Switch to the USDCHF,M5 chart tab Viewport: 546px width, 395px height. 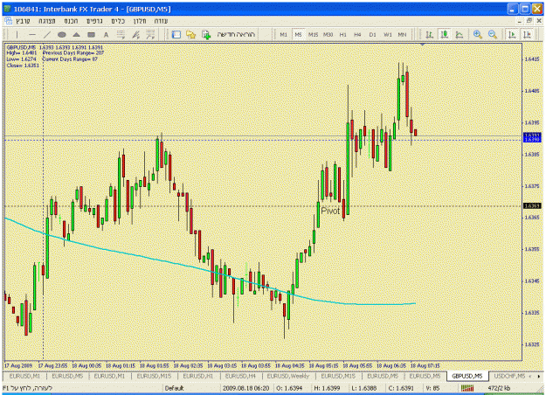[509, 376]
